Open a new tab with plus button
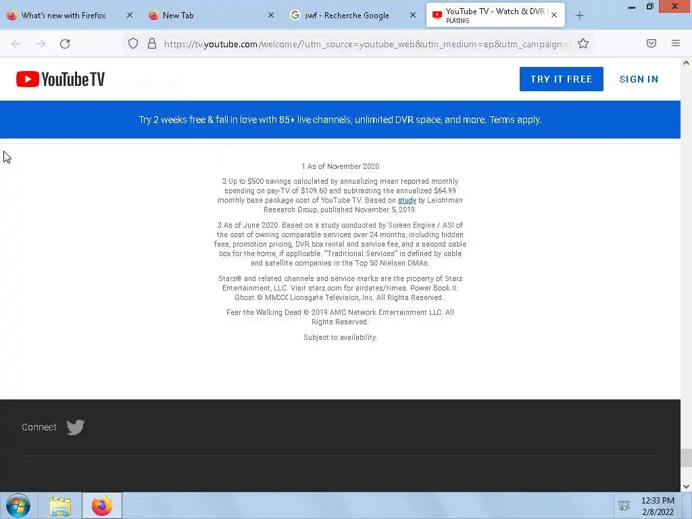Viewport: 692px width, 519px height. click(x=579, y=16)
